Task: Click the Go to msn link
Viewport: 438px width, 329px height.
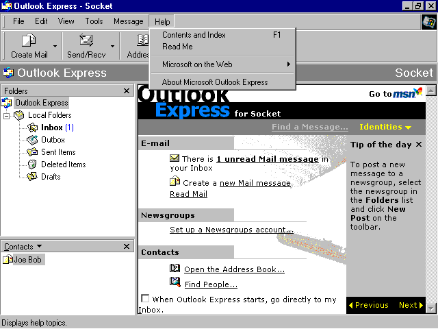Action: pyautogui.click(x=396, y=93)
